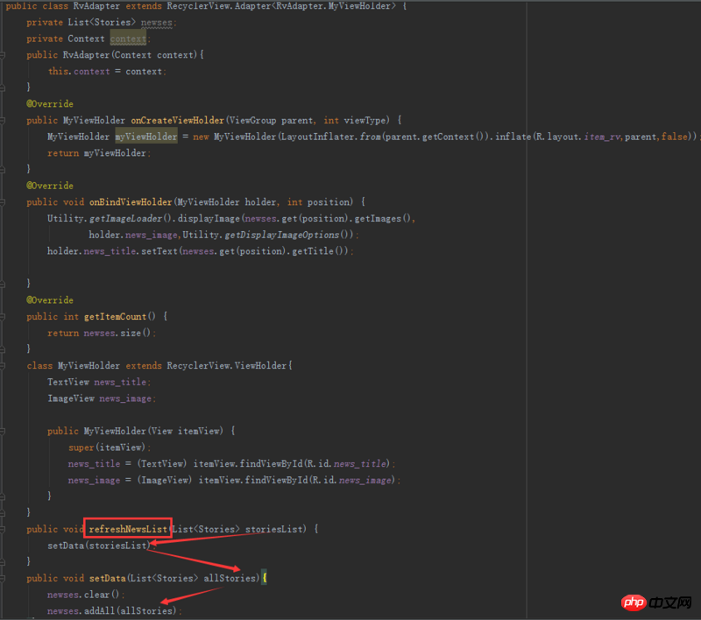Viewport: 701px width, 620px height.
Task: Click 'getTitle()' call
Action: pos(318,251)
